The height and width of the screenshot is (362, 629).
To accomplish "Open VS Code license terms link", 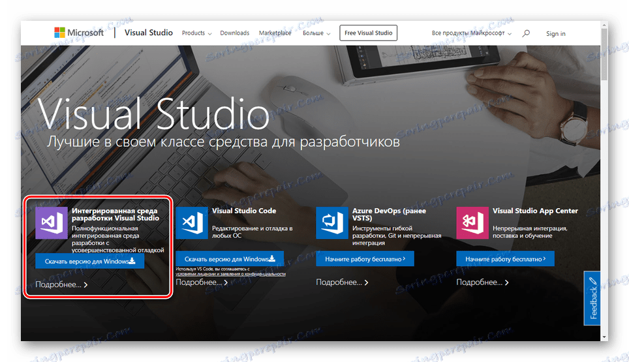I will point(231,274).
